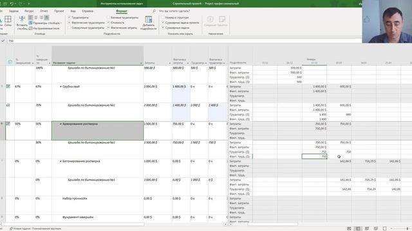Collapse the Срубка свай task

click(x=61, y=87)
